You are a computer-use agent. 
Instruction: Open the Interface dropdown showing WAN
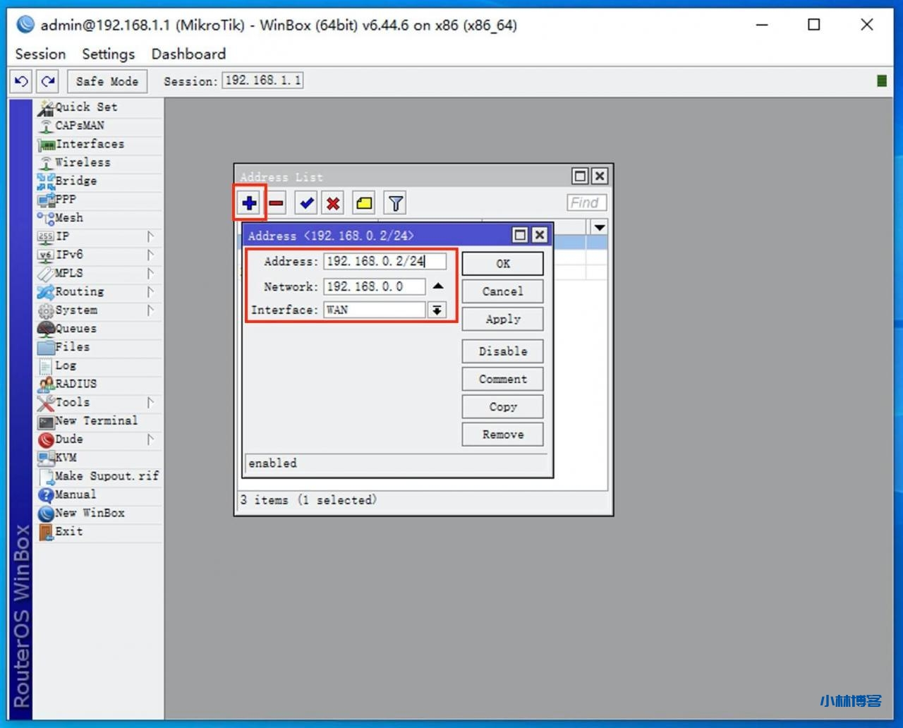tap(437, 310)
